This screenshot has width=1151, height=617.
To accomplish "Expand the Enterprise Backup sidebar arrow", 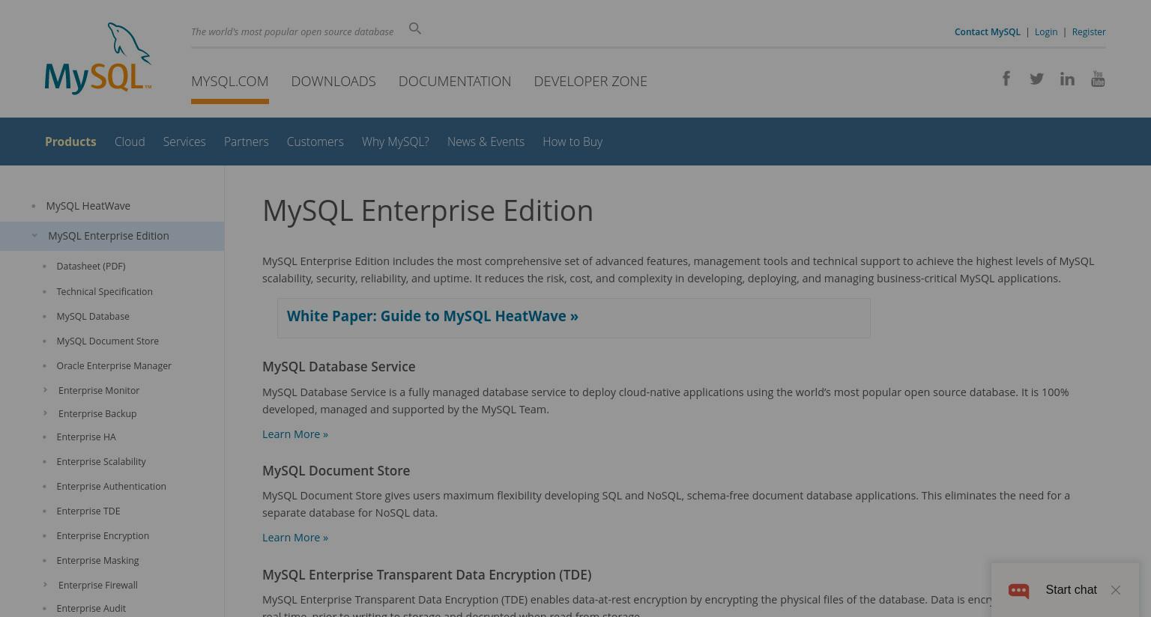I will (45, 413).
